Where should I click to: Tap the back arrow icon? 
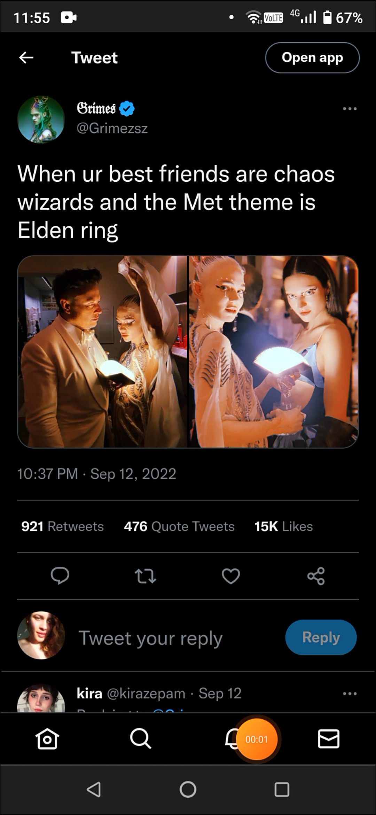tap(26, 58)
